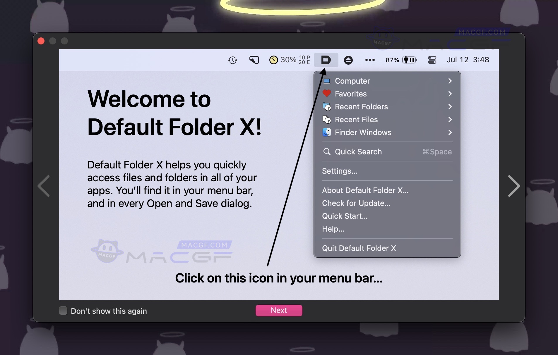Open the Eject menu bar icon
Image resolution: width=558 pixels, height=355 pixels.
coord(348,60)
